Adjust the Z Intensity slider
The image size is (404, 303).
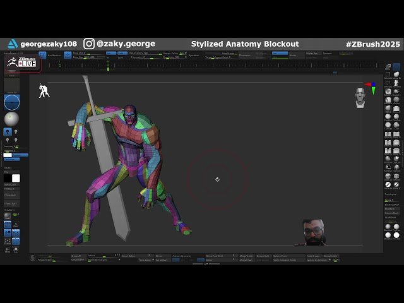click(x=146, y=57)
